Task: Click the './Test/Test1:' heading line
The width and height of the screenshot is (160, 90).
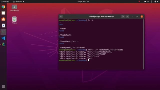Action: pos(65,35)
